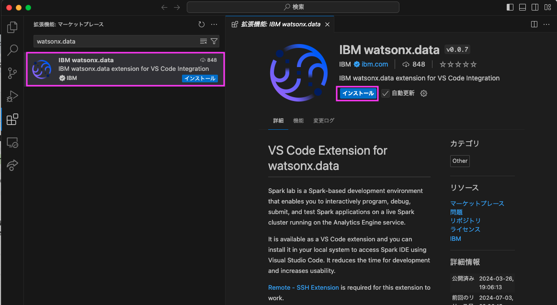Select the Extensions view icon
Viewport: 557px width, 305px height.
(x=12, y=119)
